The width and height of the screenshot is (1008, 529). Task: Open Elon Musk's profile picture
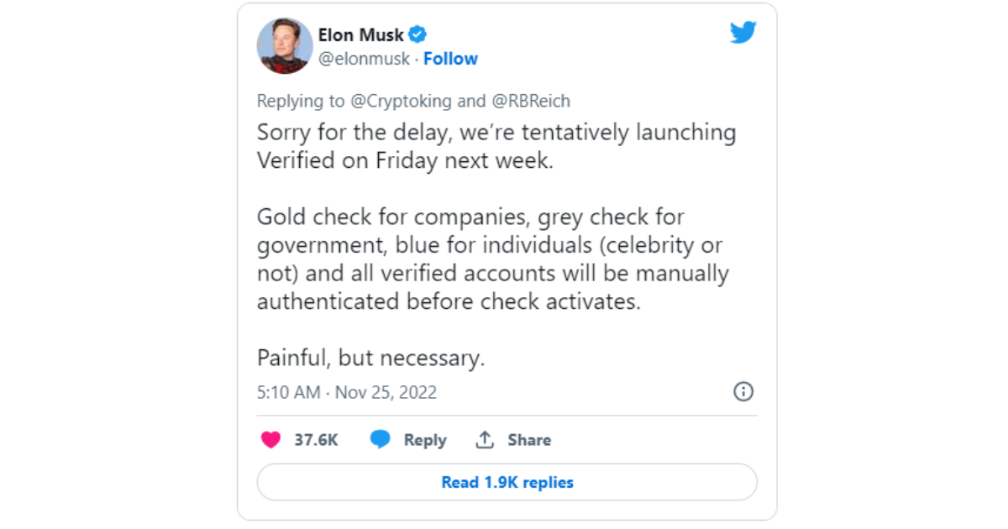click(x=285, y=46)
